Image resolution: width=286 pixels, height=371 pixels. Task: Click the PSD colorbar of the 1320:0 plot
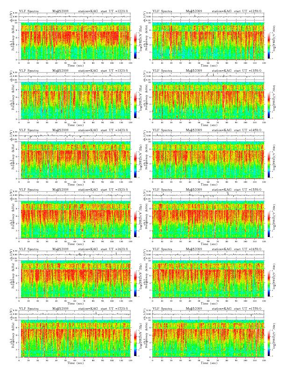pos(135,105)
